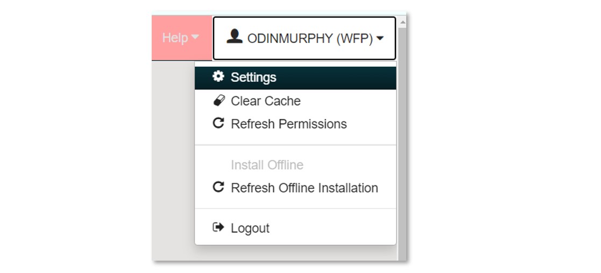Click the eraser icon next to Clear Cache
Image resolution: width=601 pixels, height=273 pixels.
click(219, 100)
